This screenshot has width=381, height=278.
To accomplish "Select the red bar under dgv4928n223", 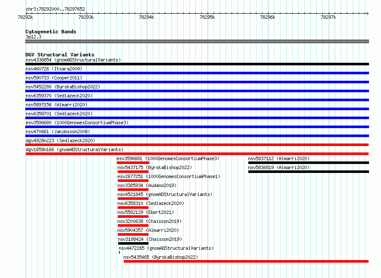I will (x=197, y=145).
